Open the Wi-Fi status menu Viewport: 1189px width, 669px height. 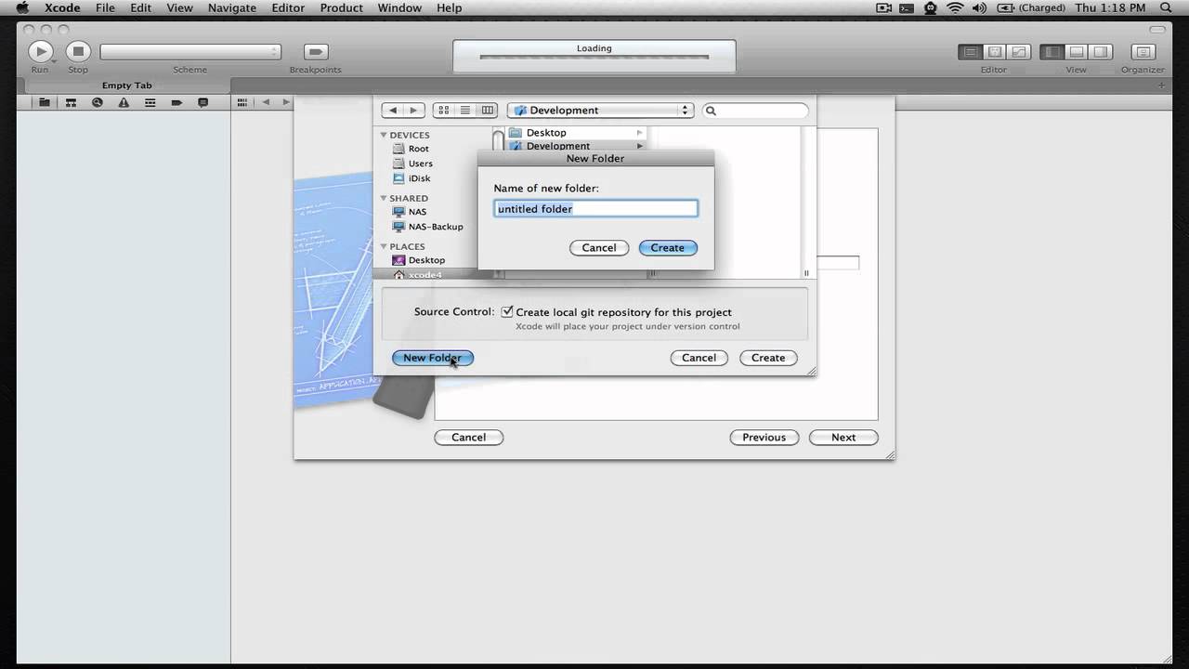[955, 7]
